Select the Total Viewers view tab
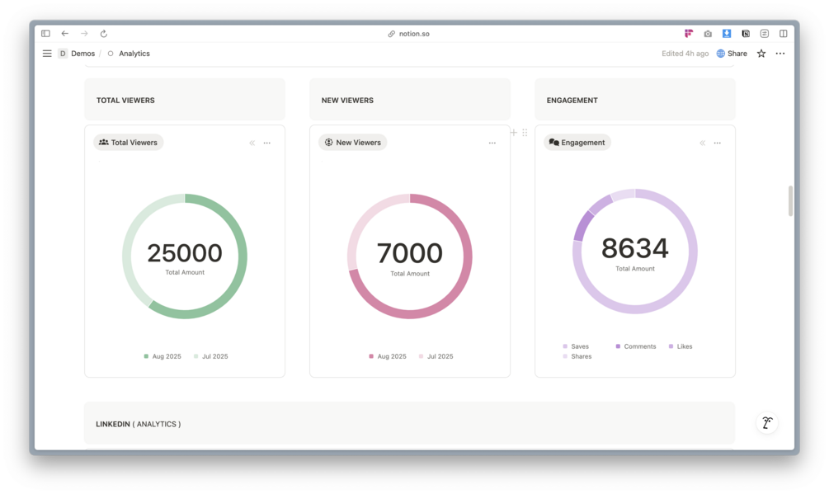829x494 pixels. click(x=129, y=142)
